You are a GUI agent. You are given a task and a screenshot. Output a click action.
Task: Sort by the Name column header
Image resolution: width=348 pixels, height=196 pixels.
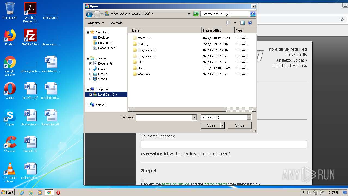click(x=165, y=30)
